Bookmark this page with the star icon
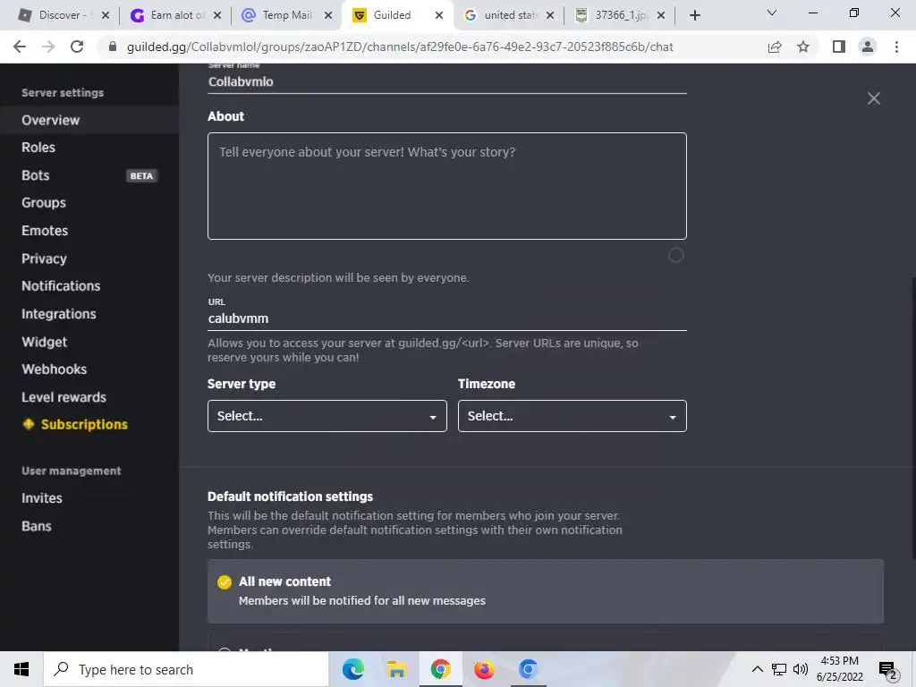The width and height of the screenshot is (916, 687). pos(803,47)
